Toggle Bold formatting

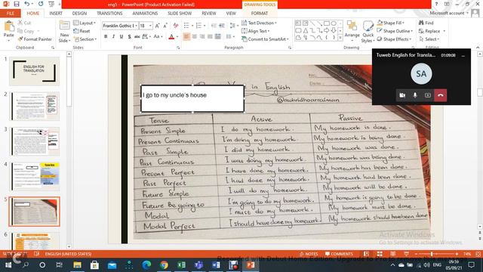[106, 37]
